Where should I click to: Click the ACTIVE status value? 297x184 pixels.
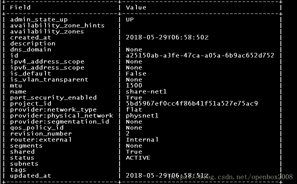[x=138, y=158]
